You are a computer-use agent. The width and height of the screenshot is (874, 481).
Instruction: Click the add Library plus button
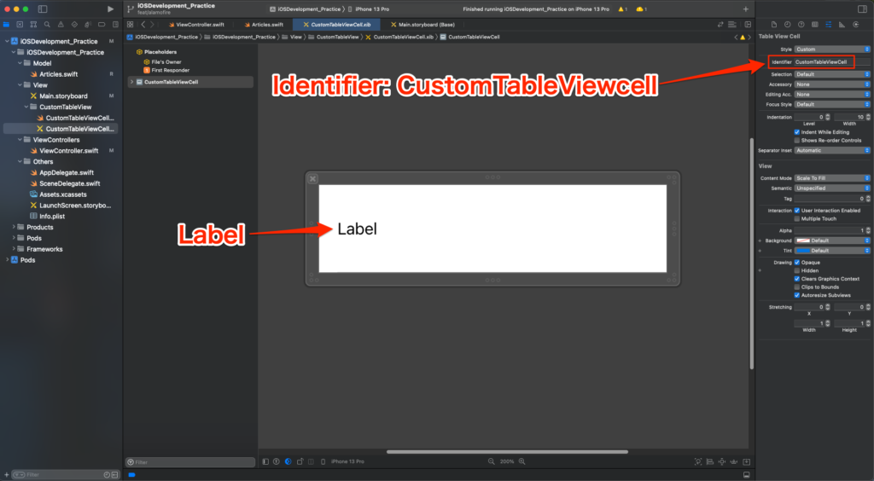click(745, 9)
